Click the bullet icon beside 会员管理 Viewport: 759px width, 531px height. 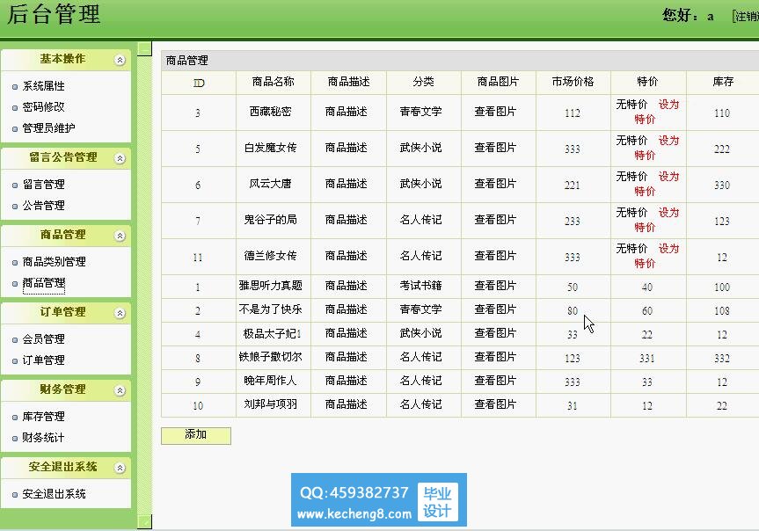[15, 340]
